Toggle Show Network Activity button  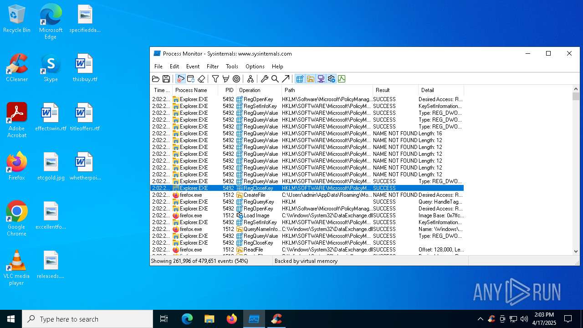(x=321, y=79)
